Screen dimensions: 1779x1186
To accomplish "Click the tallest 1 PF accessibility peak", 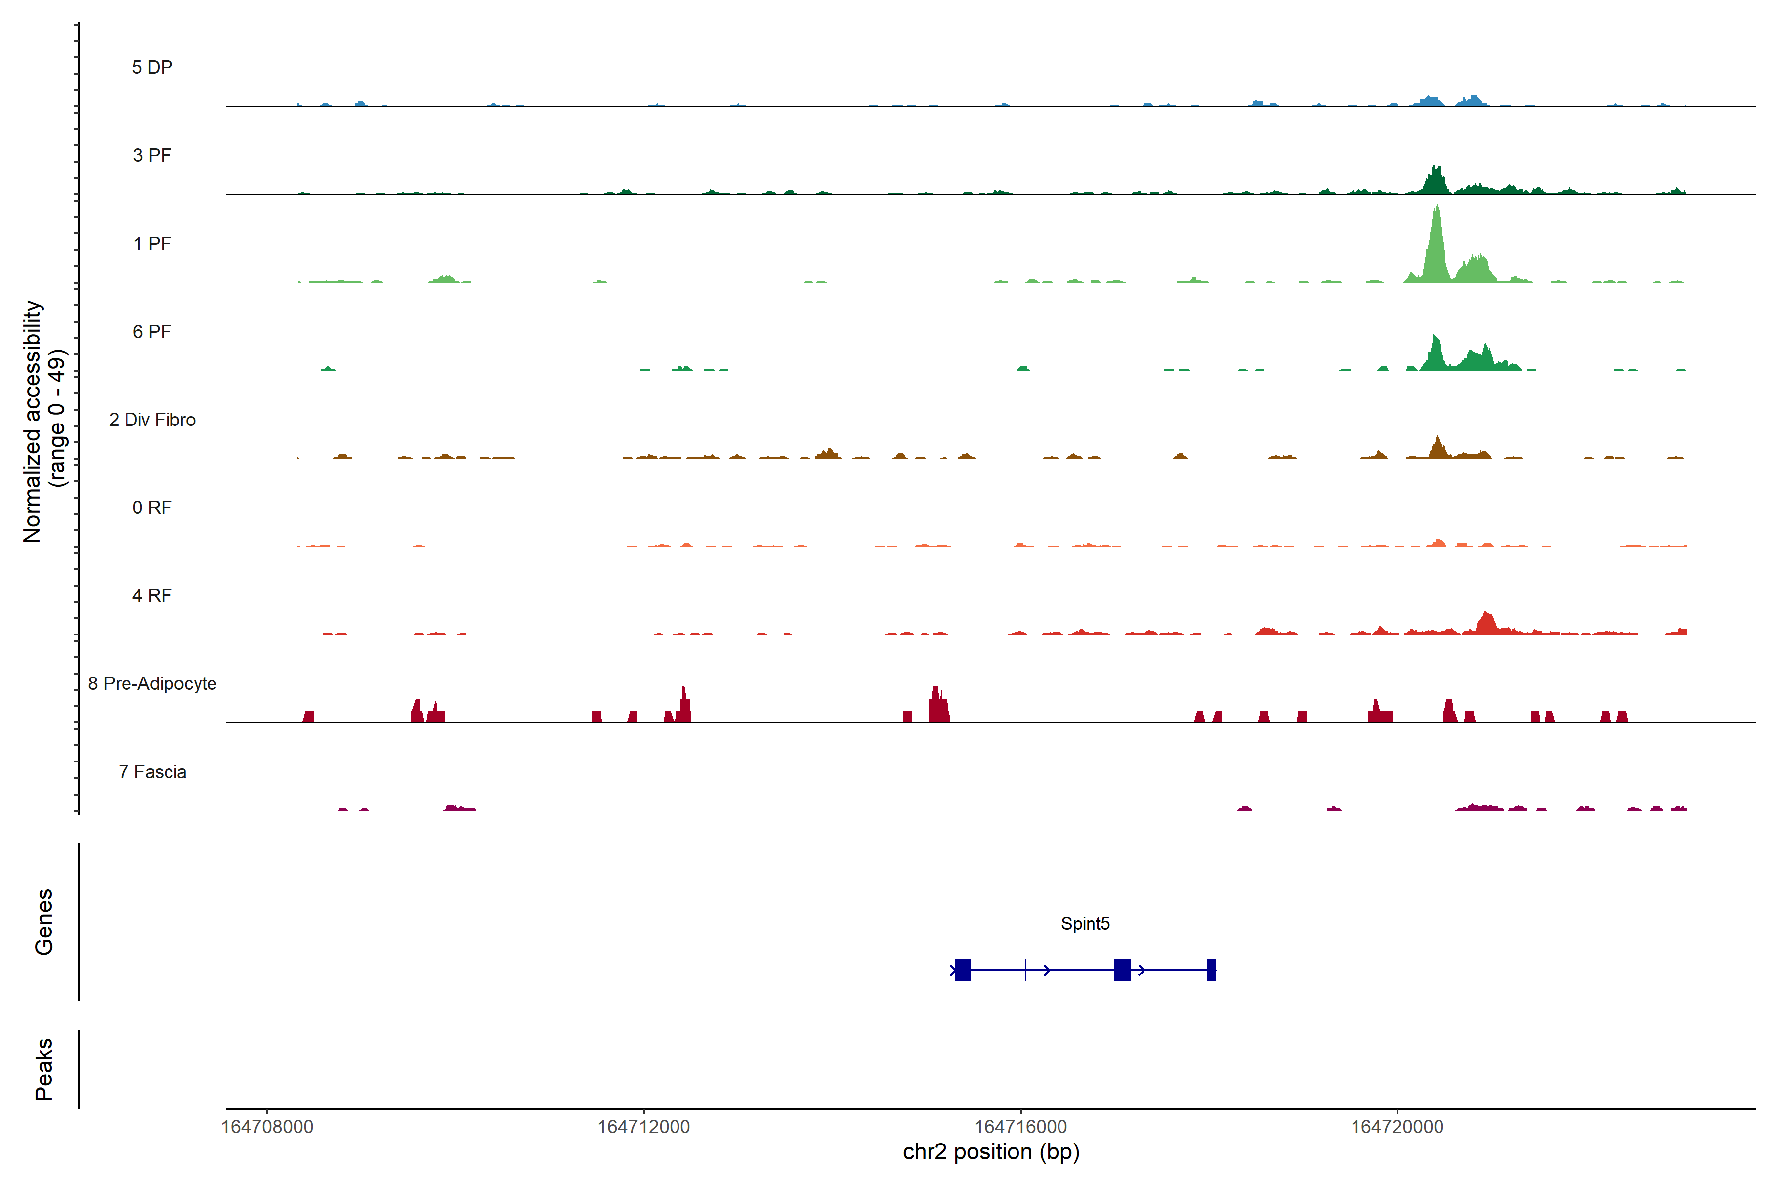I will 1436,242.
